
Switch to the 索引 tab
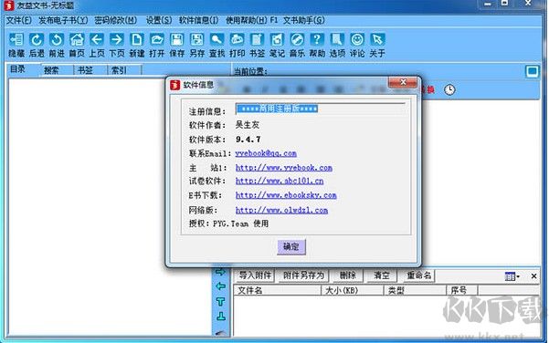pos(119,70)
